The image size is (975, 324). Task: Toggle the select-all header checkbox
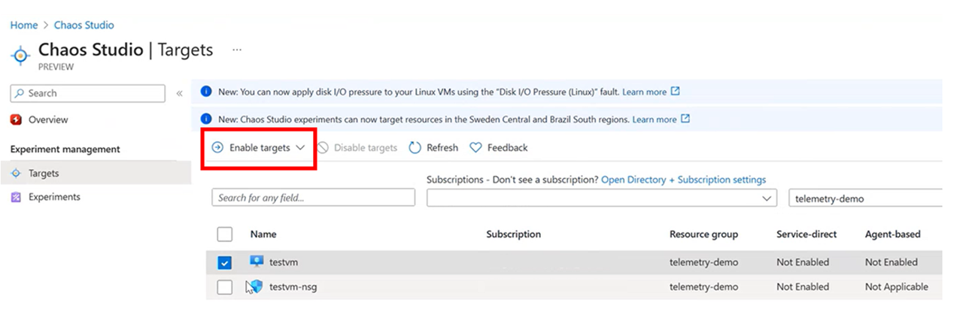224,235
